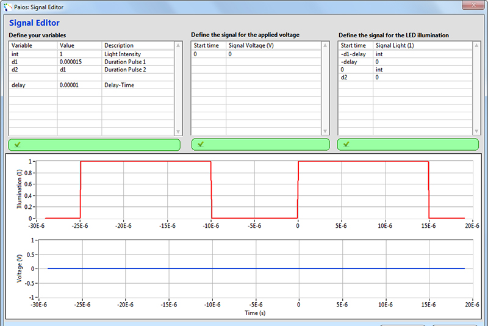Select the 'delay' variable name cell
This screenshot has height=326, width=488.
(34, 85)
